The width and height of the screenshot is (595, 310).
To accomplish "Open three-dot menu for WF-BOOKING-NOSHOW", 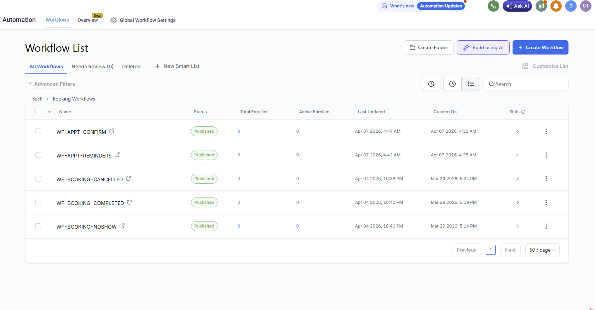I will 546,226.
